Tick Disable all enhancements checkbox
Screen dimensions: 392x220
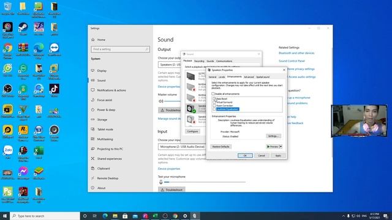point(213,94)
